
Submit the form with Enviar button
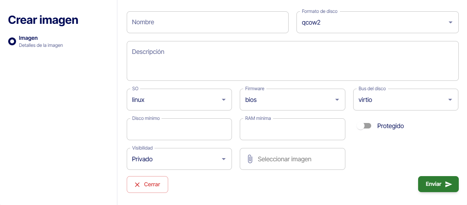tap(438, 184)
